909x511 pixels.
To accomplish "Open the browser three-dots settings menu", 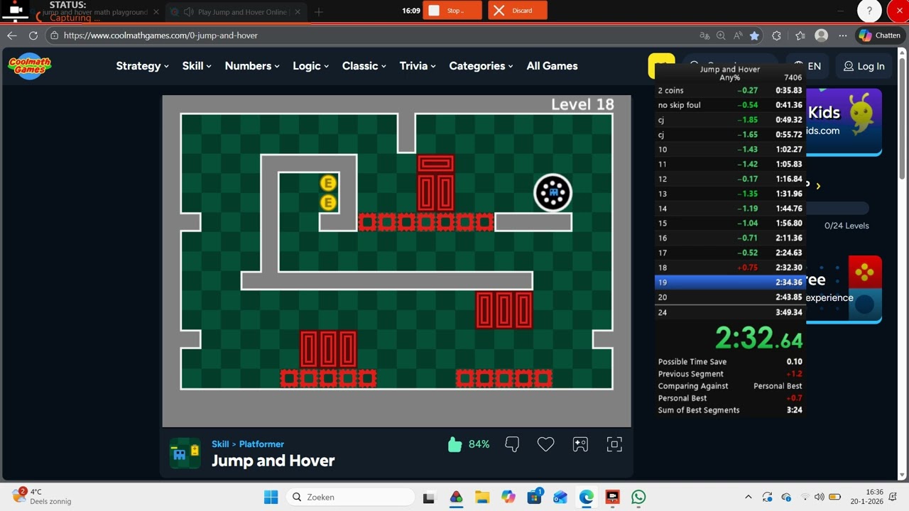I will (x=843, y=35).
